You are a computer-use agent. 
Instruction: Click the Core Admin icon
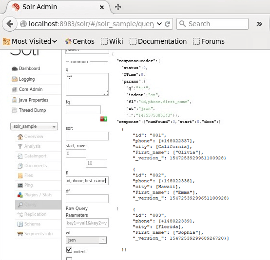tap(15, 89)
